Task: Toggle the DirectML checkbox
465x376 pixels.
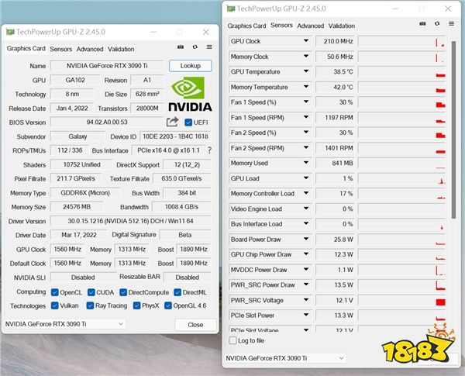Action: point(177,292)
